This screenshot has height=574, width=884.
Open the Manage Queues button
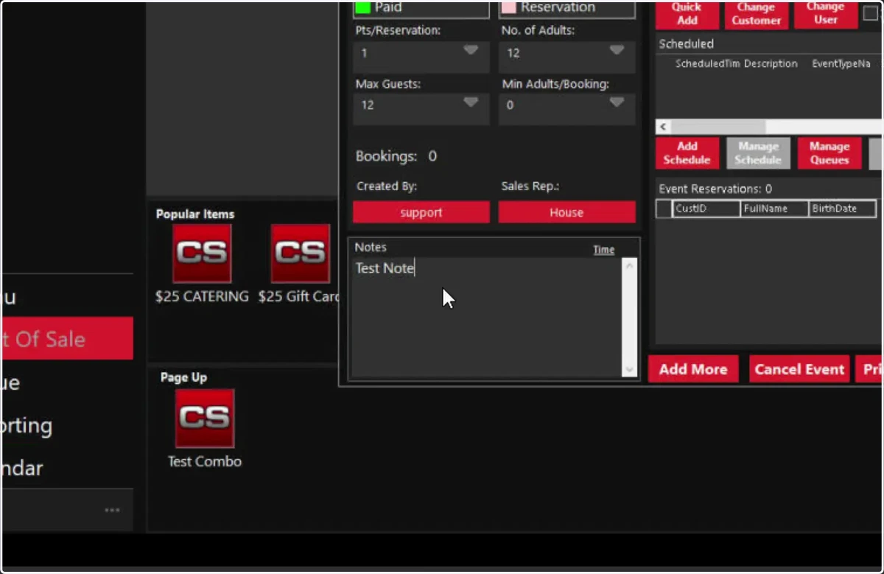pos(829,153)
